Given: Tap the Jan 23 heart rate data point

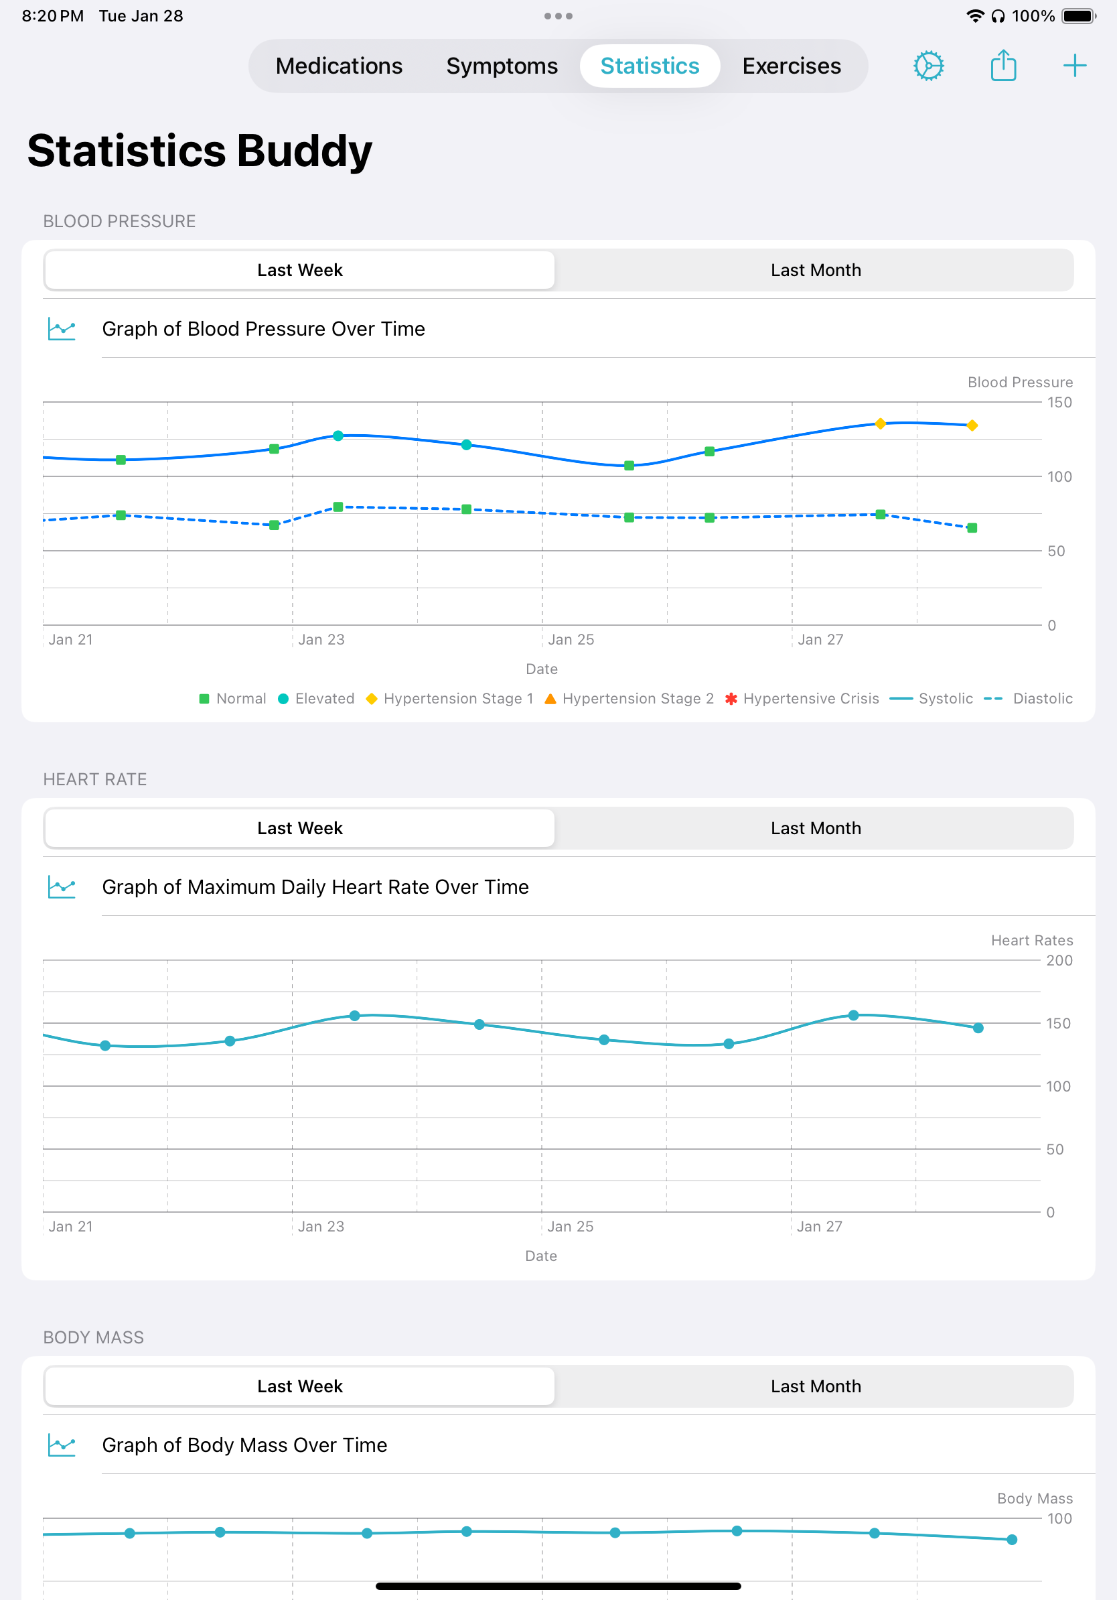Looking at the screenshot, I should coord(354,1014).
